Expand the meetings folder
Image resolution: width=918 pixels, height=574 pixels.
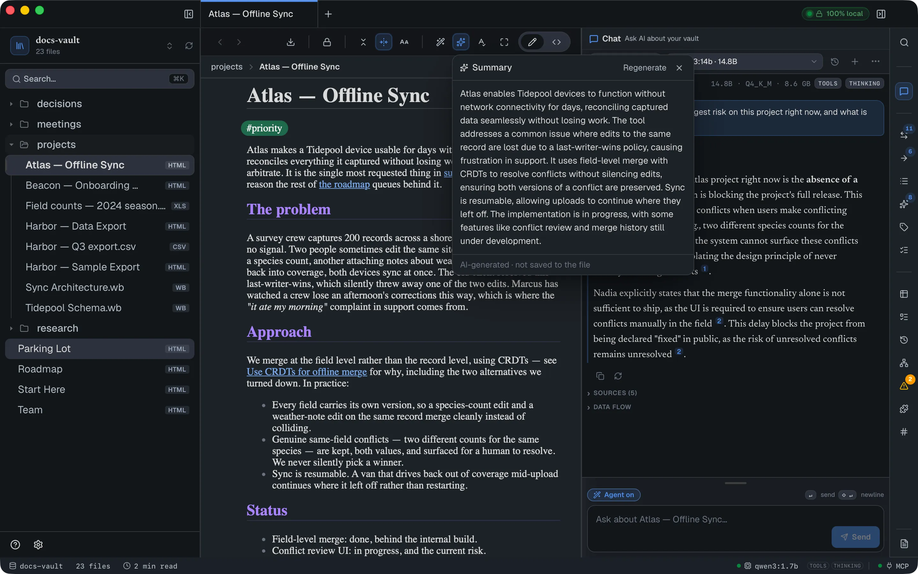click(x=100, y=124)
